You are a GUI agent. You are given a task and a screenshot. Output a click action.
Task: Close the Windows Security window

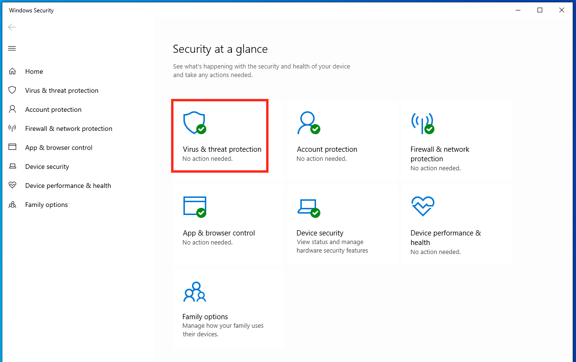[x=562, y=10]
